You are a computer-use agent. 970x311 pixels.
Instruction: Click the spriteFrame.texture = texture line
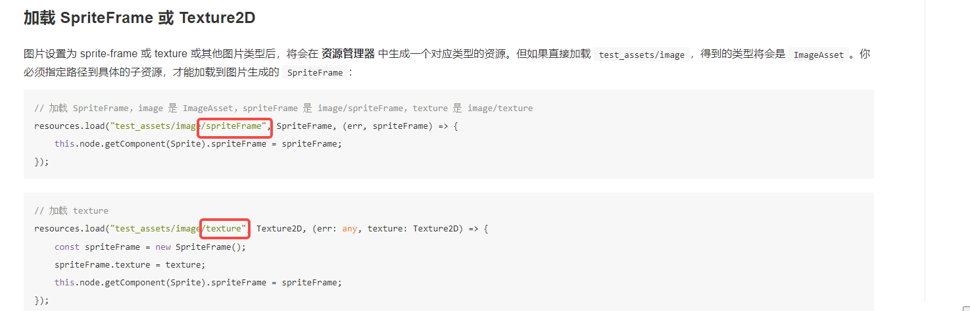point(130,264)
